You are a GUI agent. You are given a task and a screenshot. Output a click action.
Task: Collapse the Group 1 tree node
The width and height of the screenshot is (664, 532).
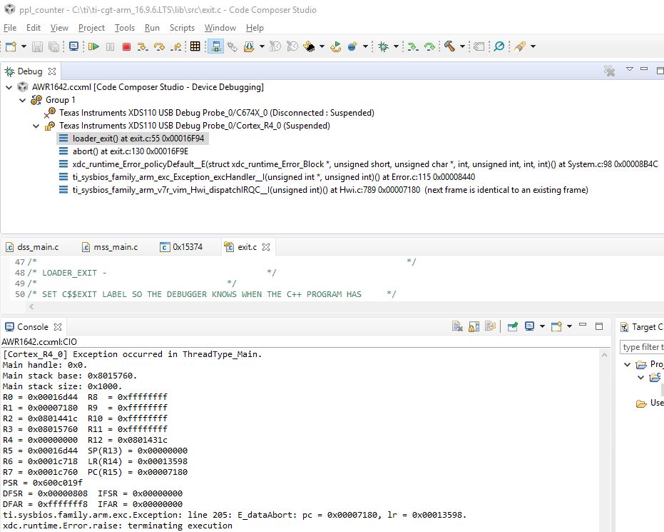point(22,100)
